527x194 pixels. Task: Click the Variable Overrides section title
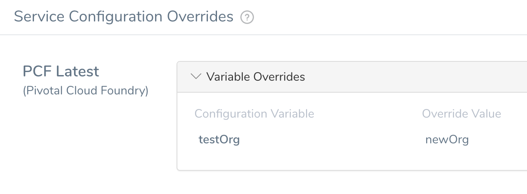255,76
